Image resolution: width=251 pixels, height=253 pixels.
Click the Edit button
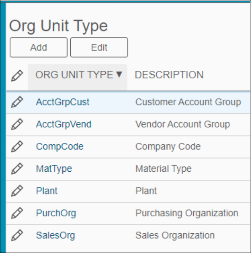coord(99,48)
